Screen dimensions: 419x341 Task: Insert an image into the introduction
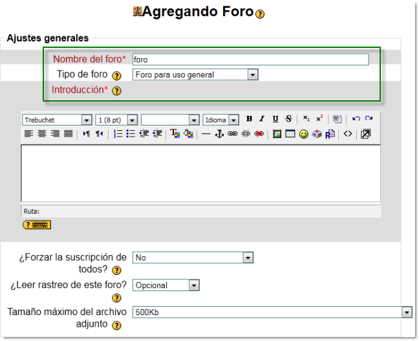(277, 134)
